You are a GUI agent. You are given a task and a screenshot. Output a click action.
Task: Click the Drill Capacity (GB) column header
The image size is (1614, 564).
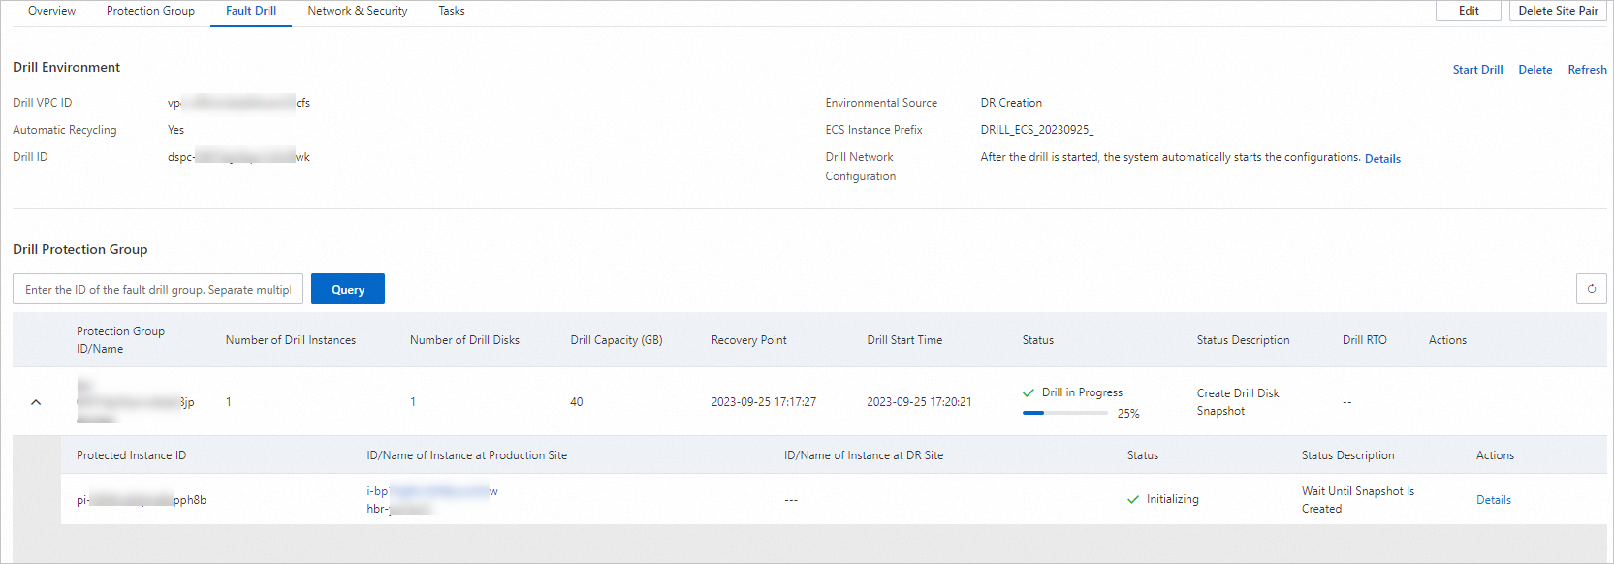point(617,340)
